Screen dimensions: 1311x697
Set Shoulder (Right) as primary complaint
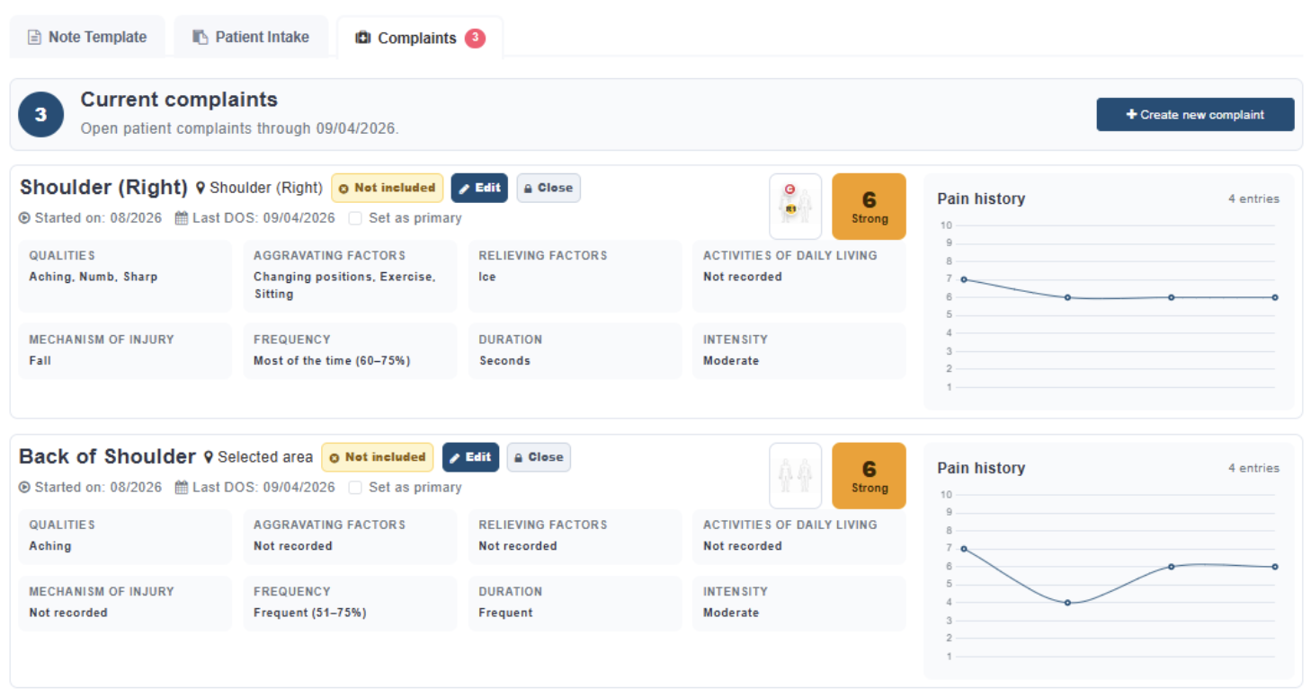(355, 218)
